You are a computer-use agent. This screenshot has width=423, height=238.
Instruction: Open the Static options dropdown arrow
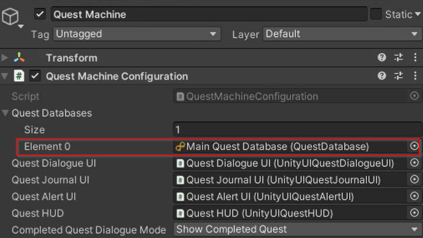418,14
